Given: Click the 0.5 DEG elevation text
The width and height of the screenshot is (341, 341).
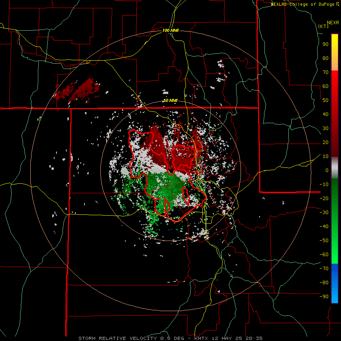Looking at the screenshot, I should coord(172,338).
